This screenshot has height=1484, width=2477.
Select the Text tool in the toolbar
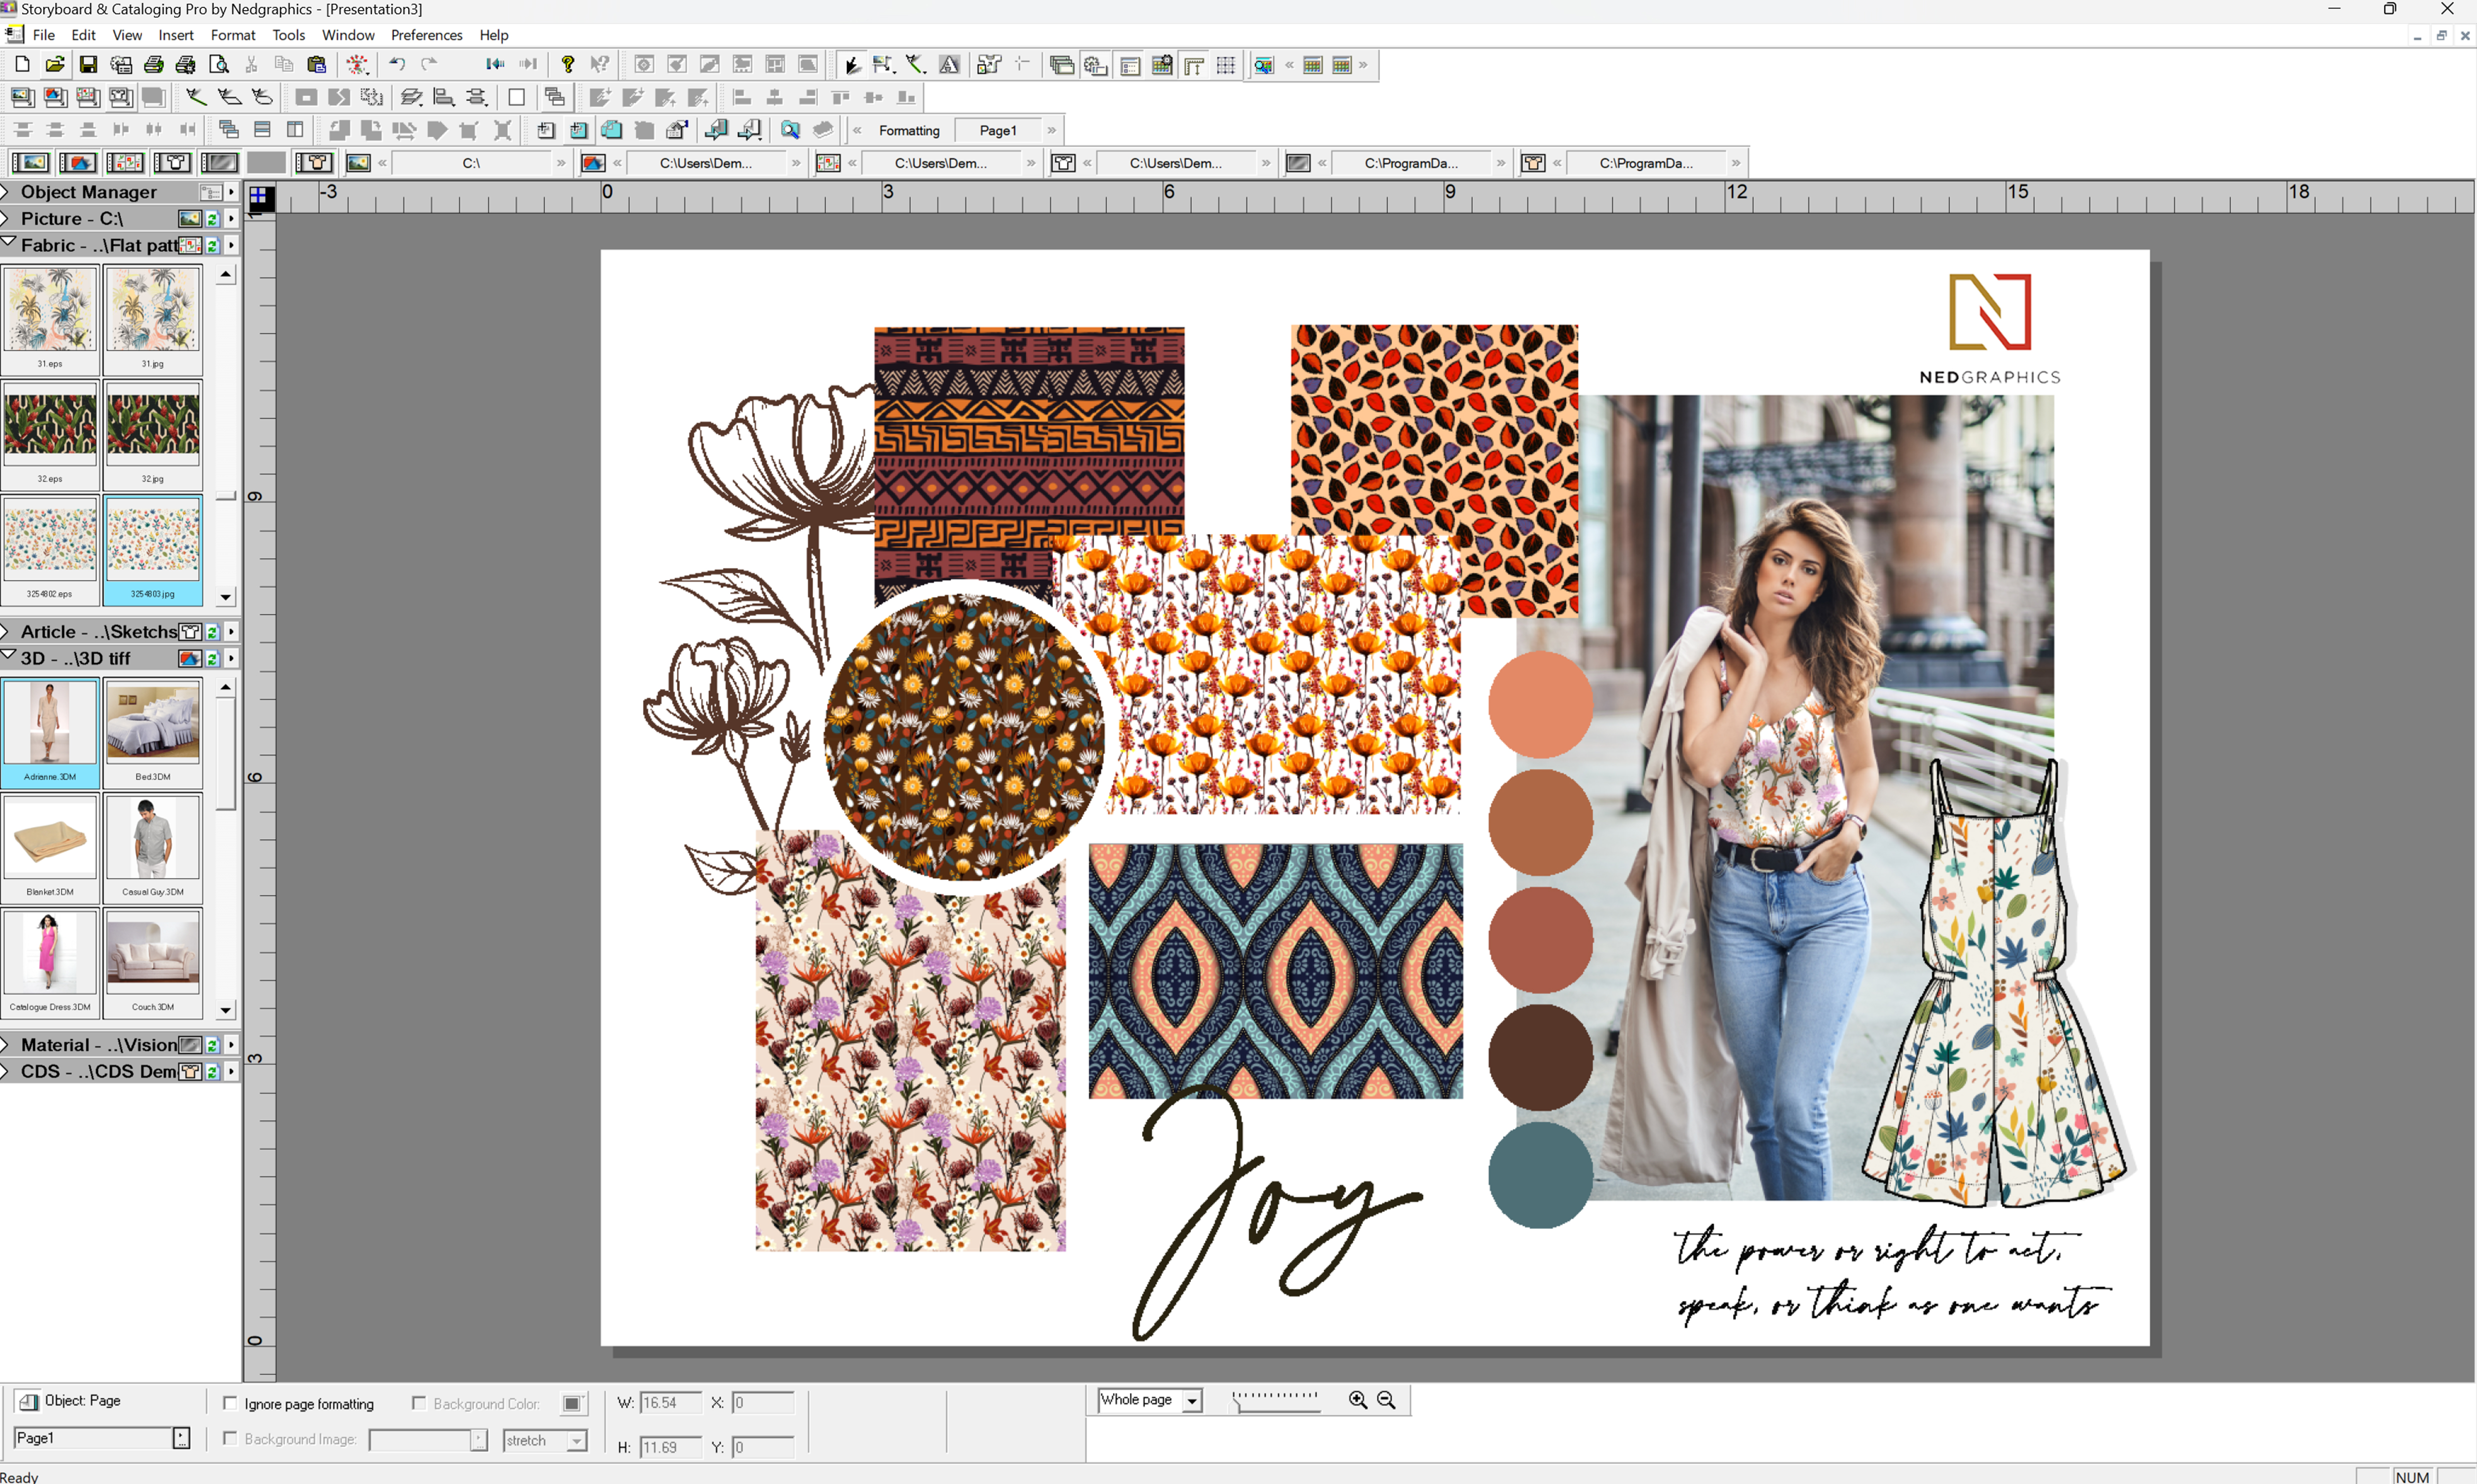[948, 64]
